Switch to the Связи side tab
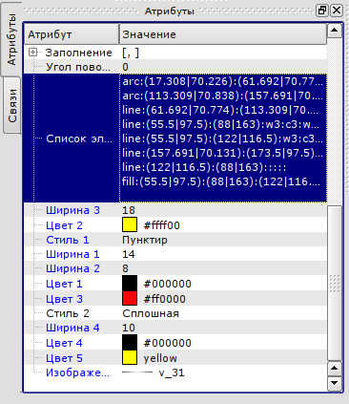The image size is (349, 404). 12,105
